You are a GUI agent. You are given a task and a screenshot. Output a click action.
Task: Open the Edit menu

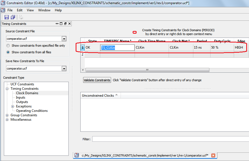[19, 10]
